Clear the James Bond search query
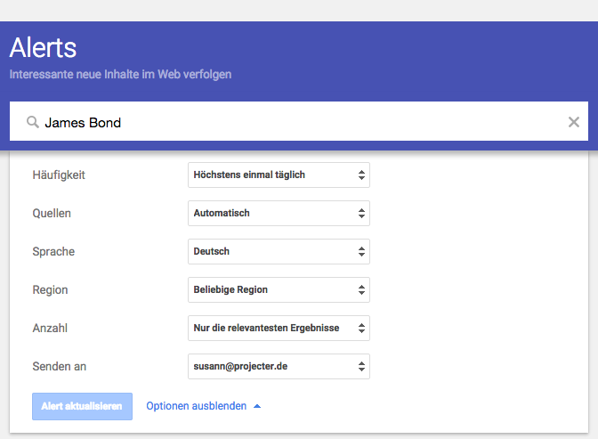The height and width of the screenshot is (439, 598). pyautogui.click(x=574, y=122)
